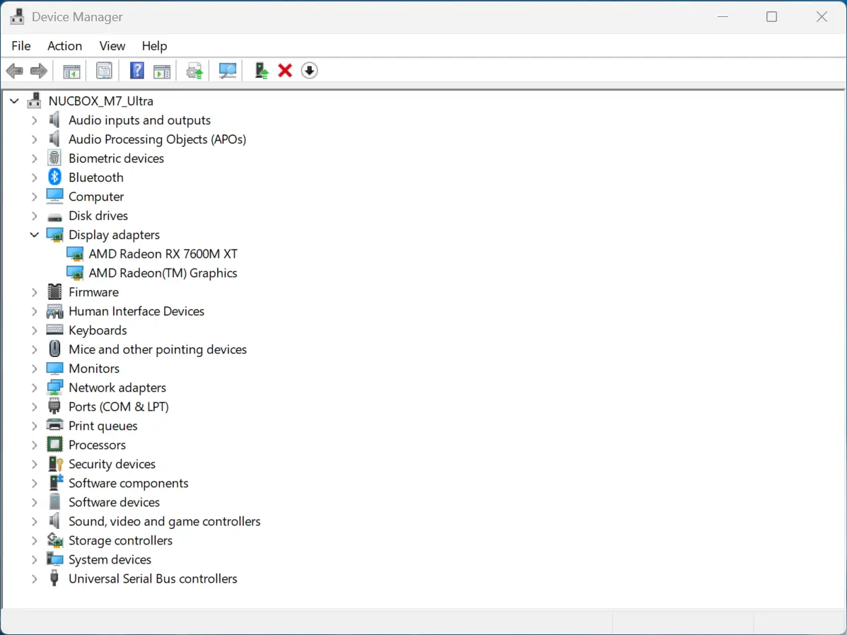Click the Bluetooth category icon

54,177
